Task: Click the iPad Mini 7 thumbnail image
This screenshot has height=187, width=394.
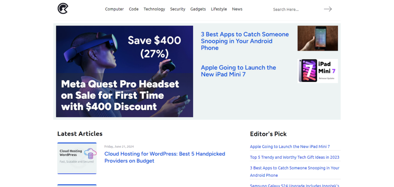Action: [317, 71]
